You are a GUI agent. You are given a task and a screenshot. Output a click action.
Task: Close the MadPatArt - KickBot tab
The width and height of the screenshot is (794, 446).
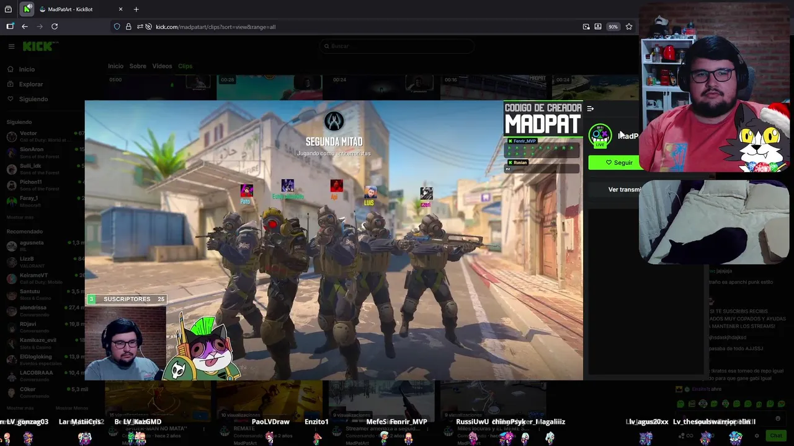[120, 9]
